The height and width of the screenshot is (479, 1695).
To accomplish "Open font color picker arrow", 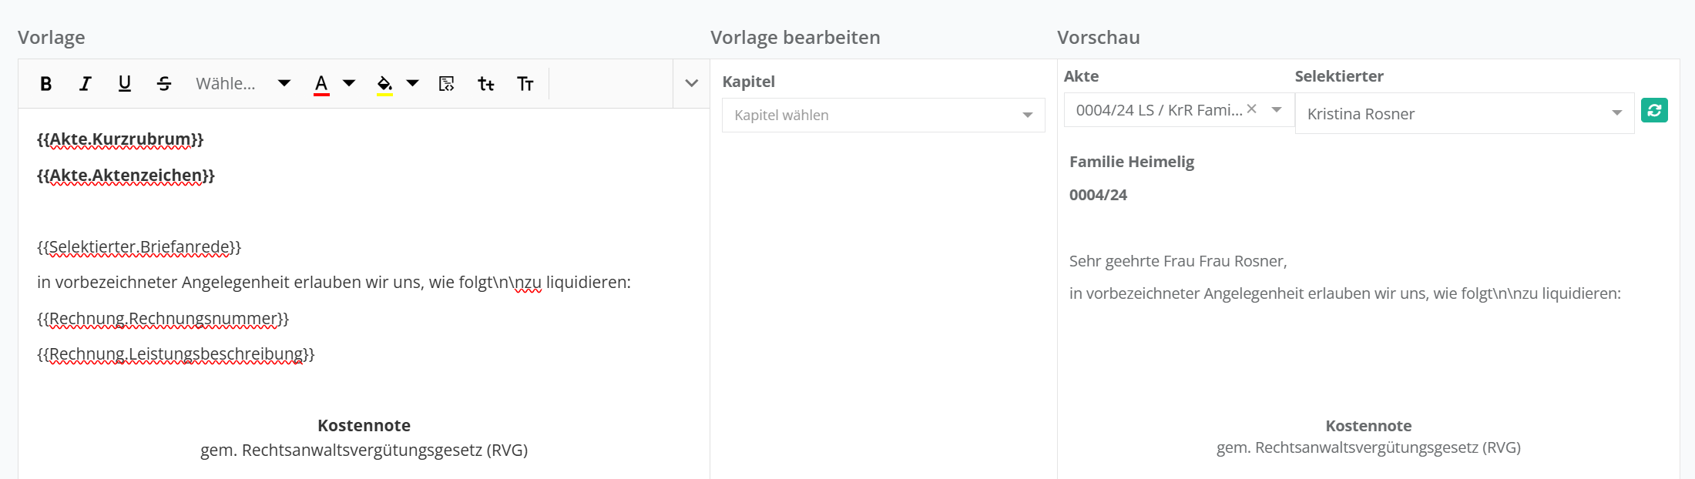I will [x=349, y=83].
